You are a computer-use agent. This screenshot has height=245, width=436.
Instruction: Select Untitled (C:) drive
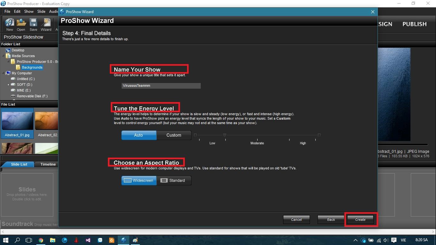[x=26, y=79]
